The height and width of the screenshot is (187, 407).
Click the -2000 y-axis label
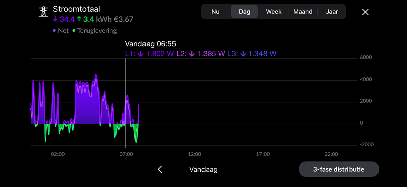point(367,144)
